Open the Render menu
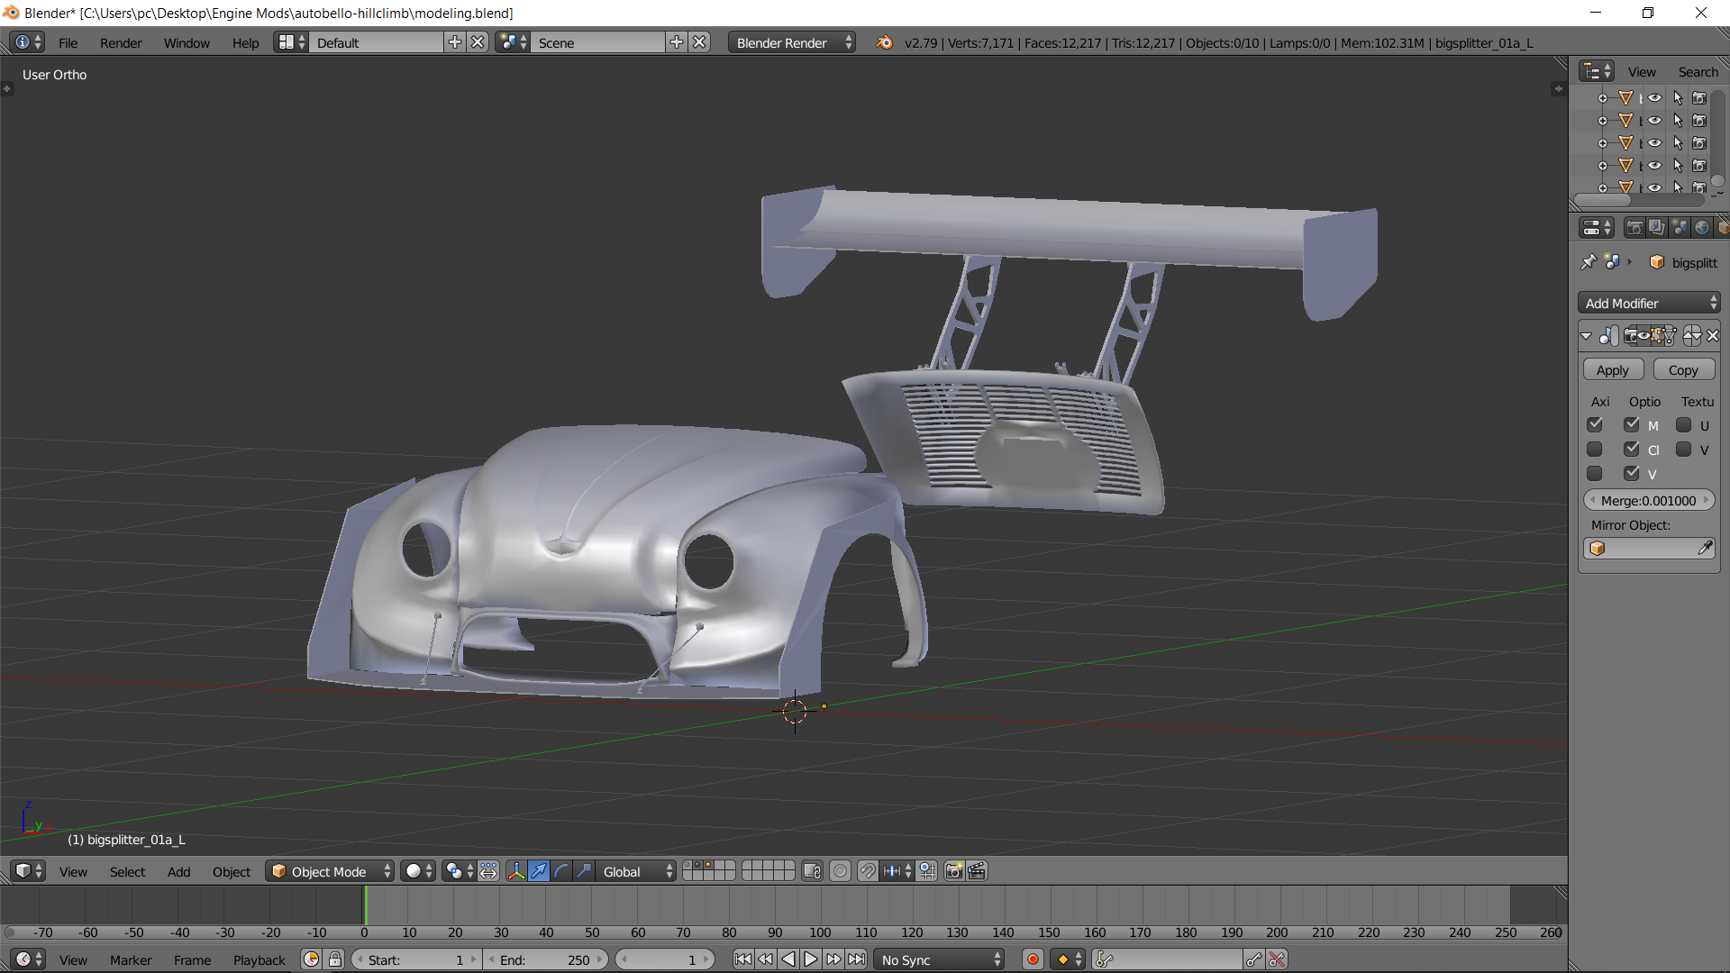 pos(121,42)
